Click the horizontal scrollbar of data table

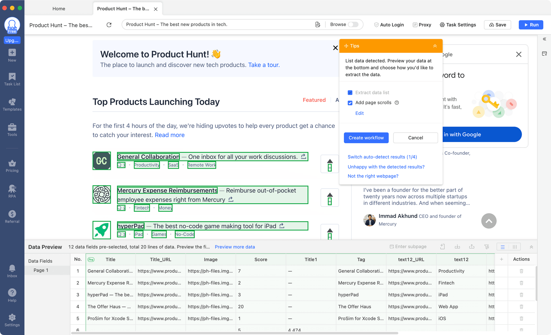point(234,333)
